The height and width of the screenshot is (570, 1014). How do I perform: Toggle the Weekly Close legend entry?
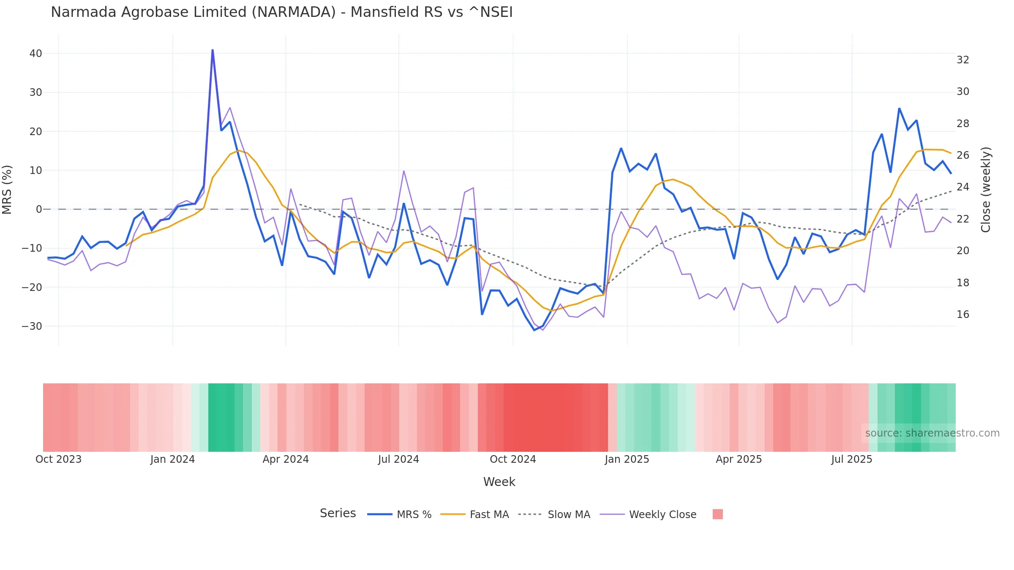click(x=648, y=514)
